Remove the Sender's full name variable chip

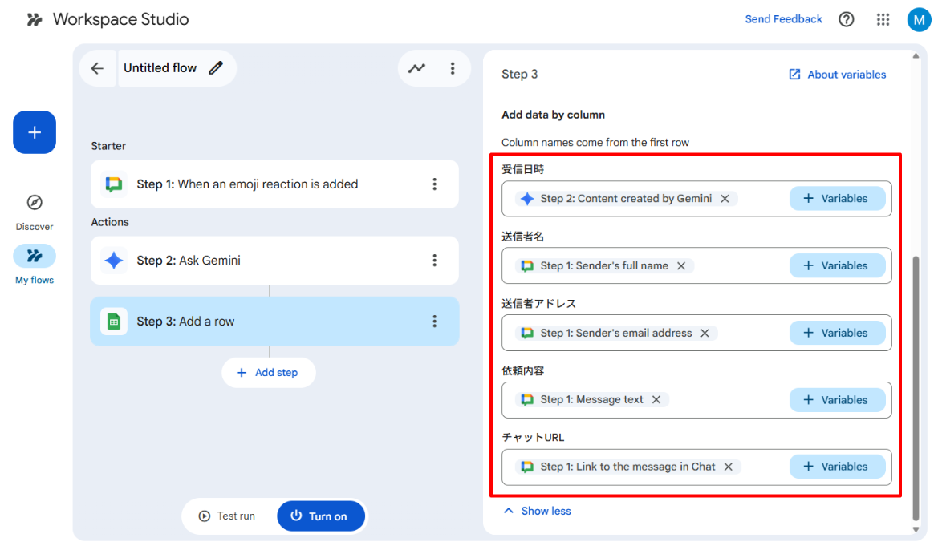tap(681, 266)
